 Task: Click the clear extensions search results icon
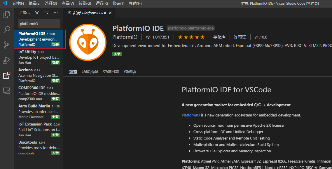click(46, 13)
